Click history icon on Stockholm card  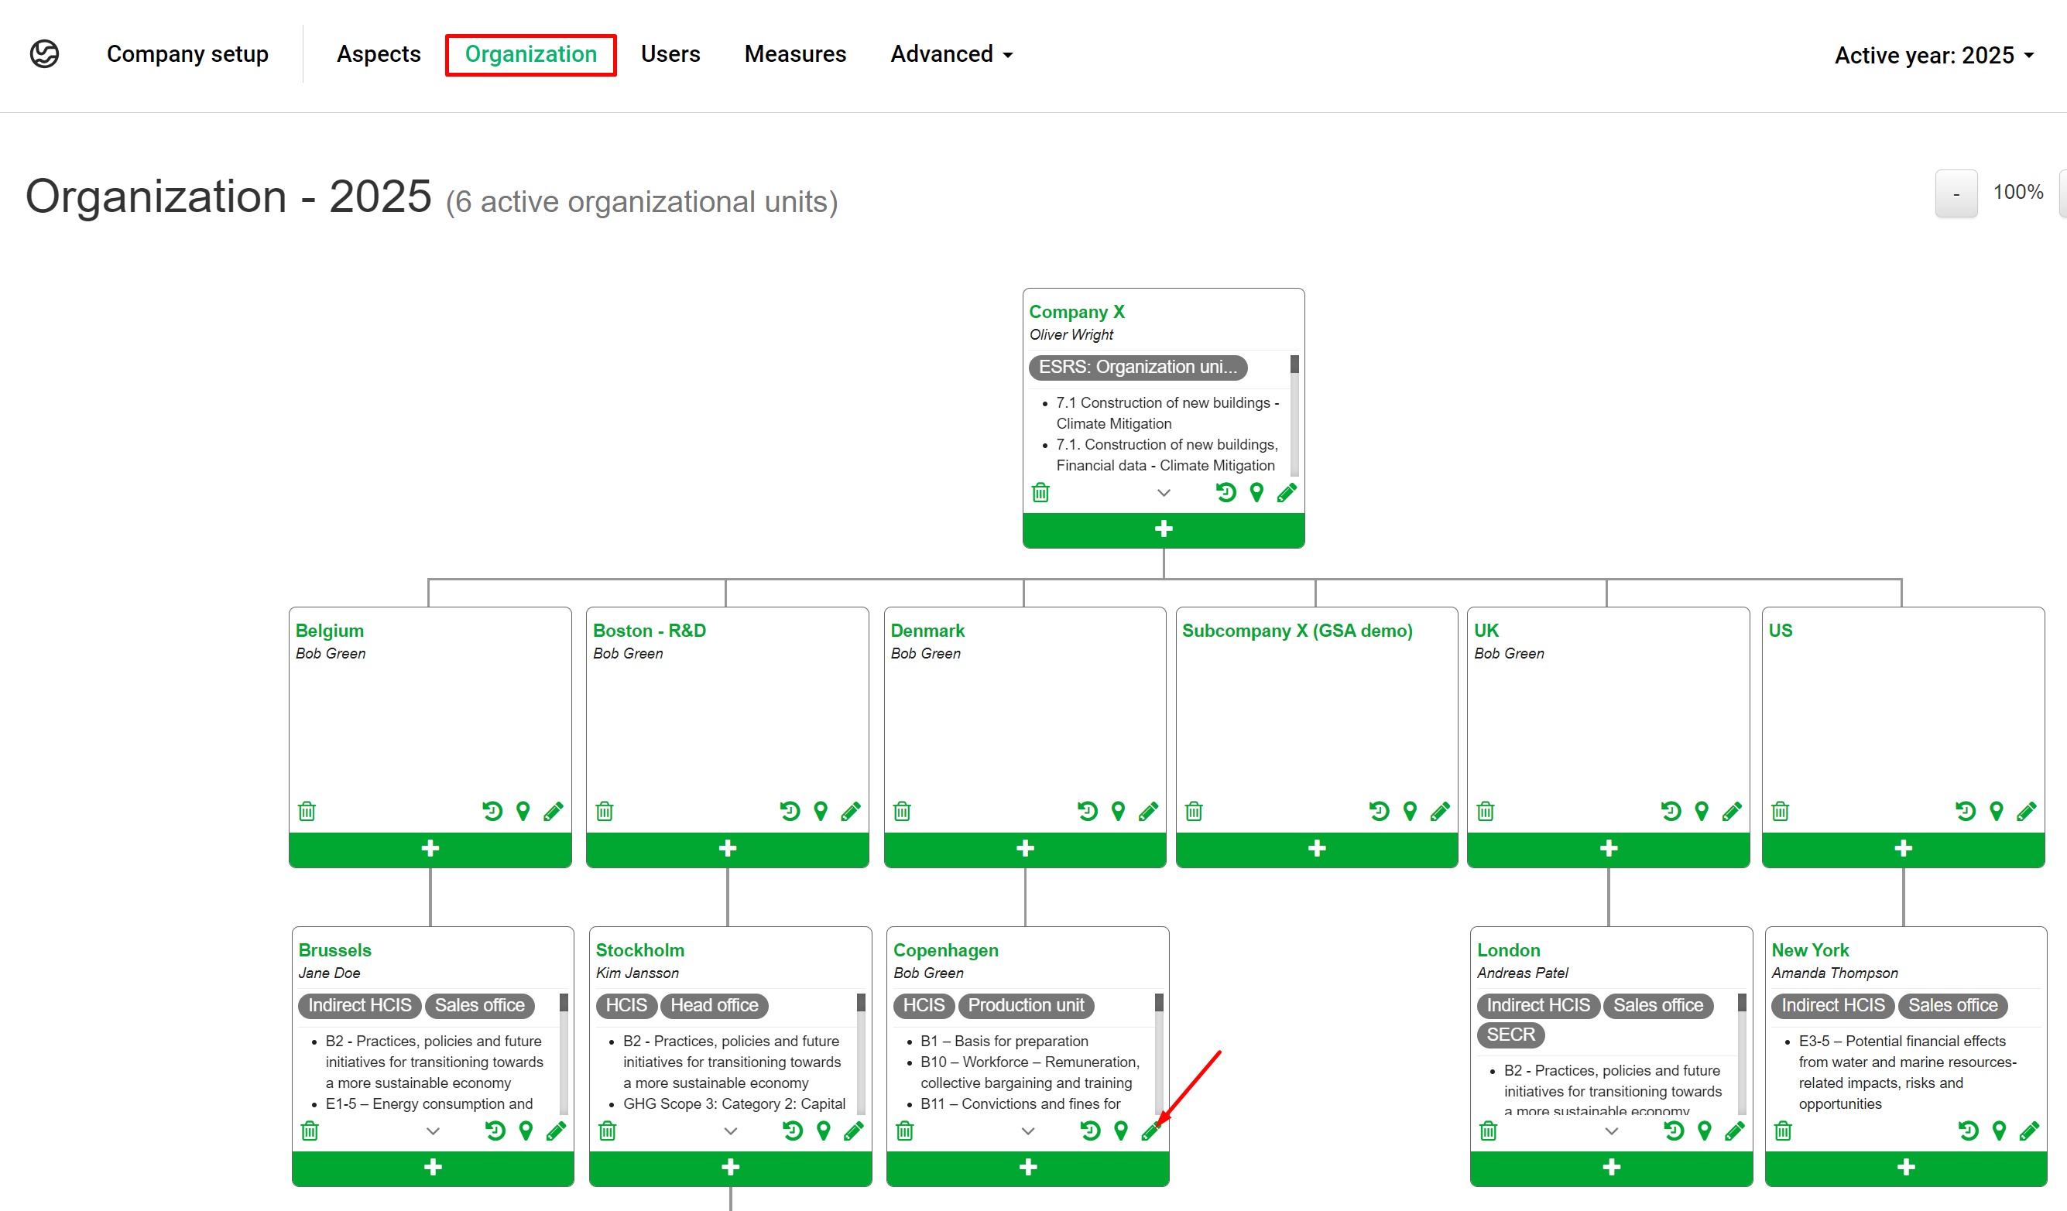tap(793, 1131)
